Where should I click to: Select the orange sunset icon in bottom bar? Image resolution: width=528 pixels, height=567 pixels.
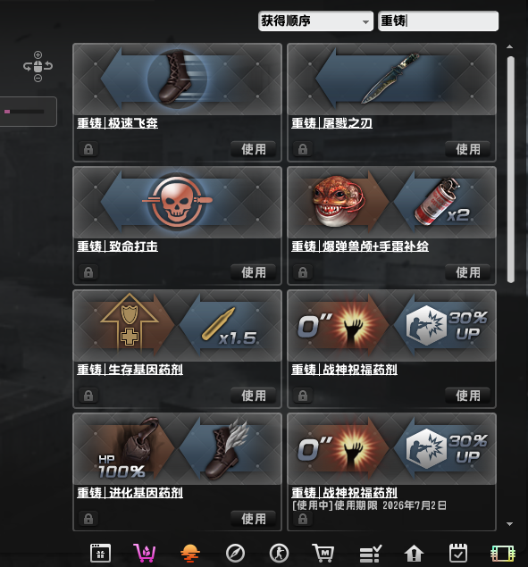click(x=190, y=554)
